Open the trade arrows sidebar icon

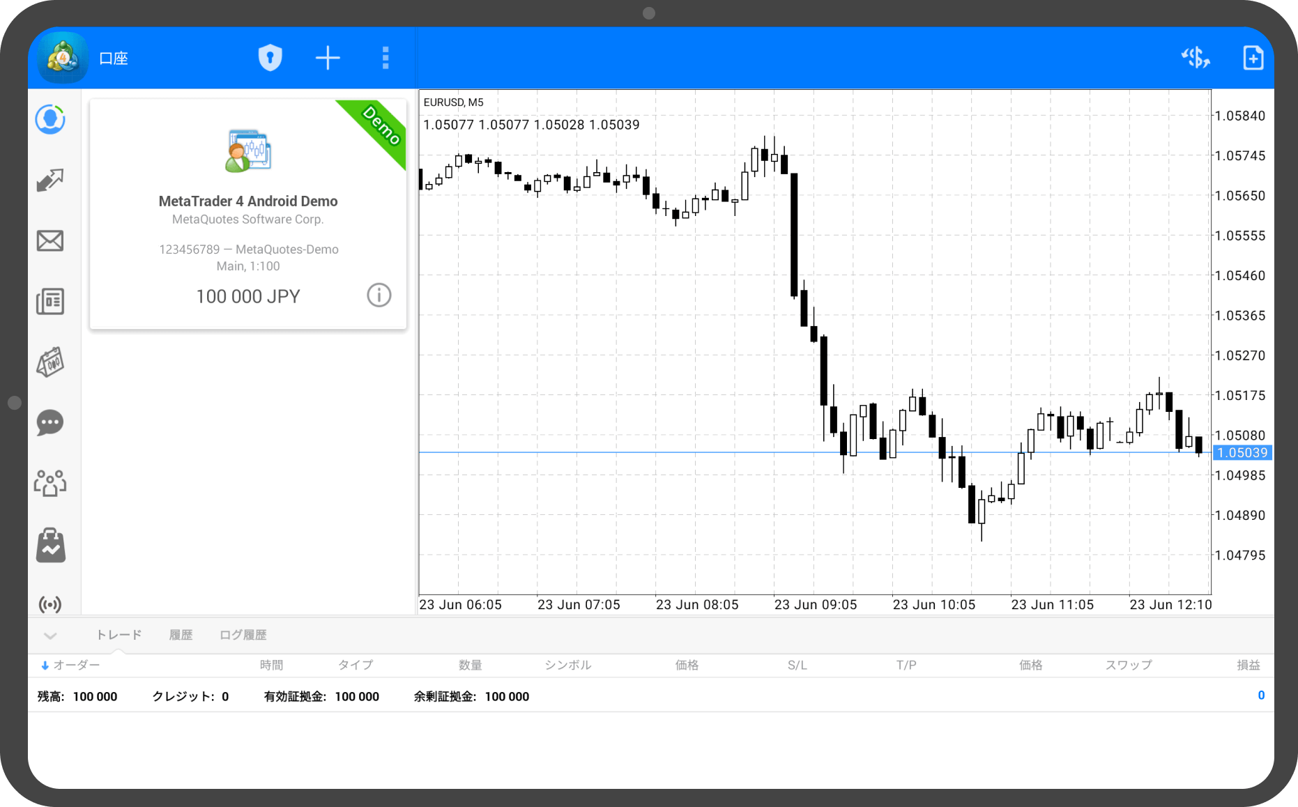(50, 180)
